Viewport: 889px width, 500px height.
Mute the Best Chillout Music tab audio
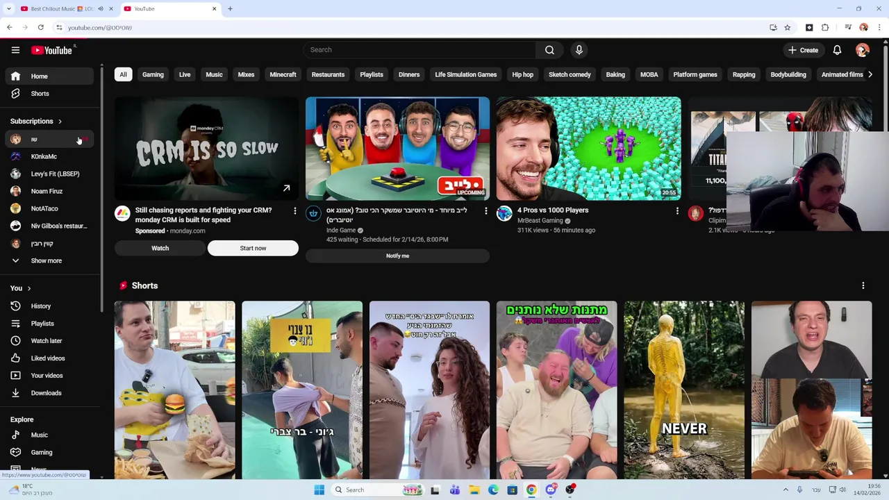pyautogui.click(x=101, y=9)
